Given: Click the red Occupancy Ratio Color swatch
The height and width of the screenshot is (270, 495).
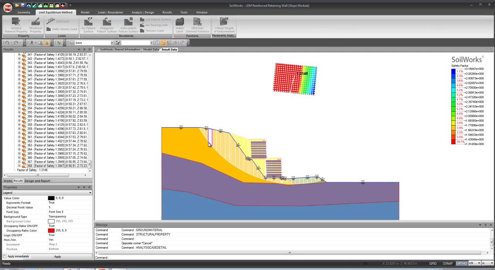Looking at the screenshot, I should [51, 231].
